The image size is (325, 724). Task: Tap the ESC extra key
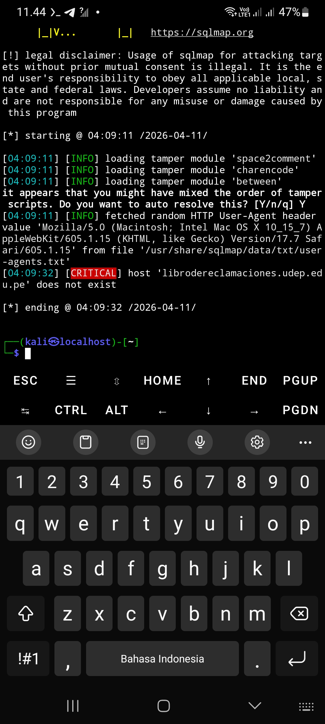tap(26, 380)
